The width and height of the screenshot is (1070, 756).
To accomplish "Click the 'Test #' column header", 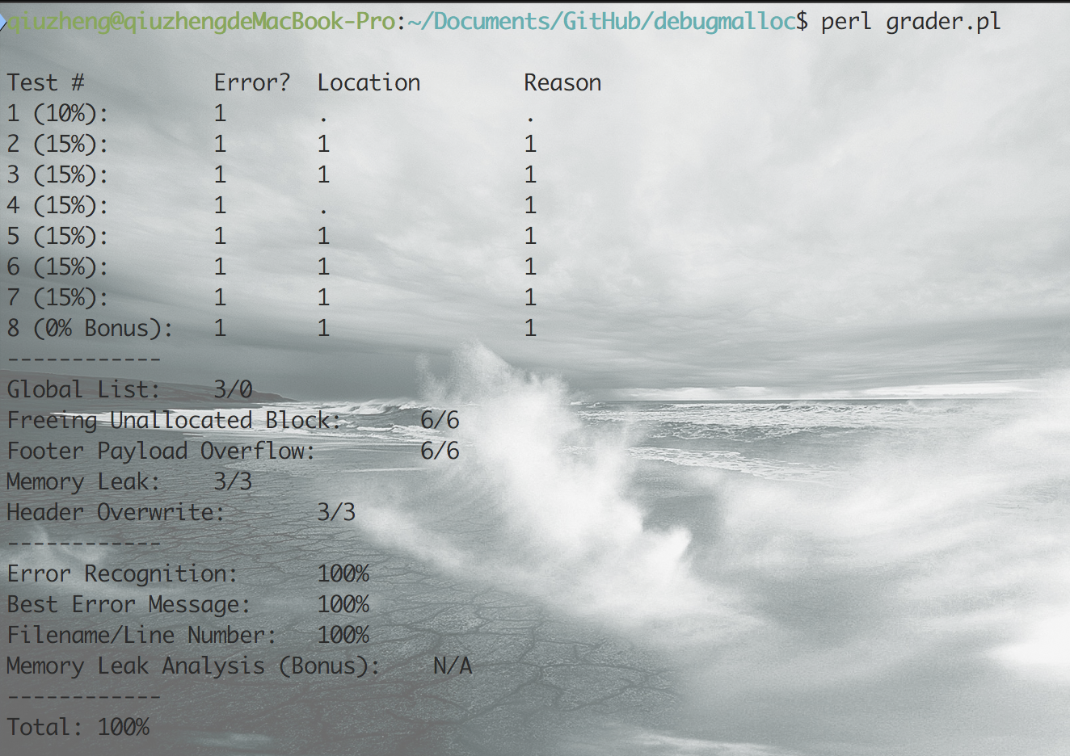I will [46, 82].
